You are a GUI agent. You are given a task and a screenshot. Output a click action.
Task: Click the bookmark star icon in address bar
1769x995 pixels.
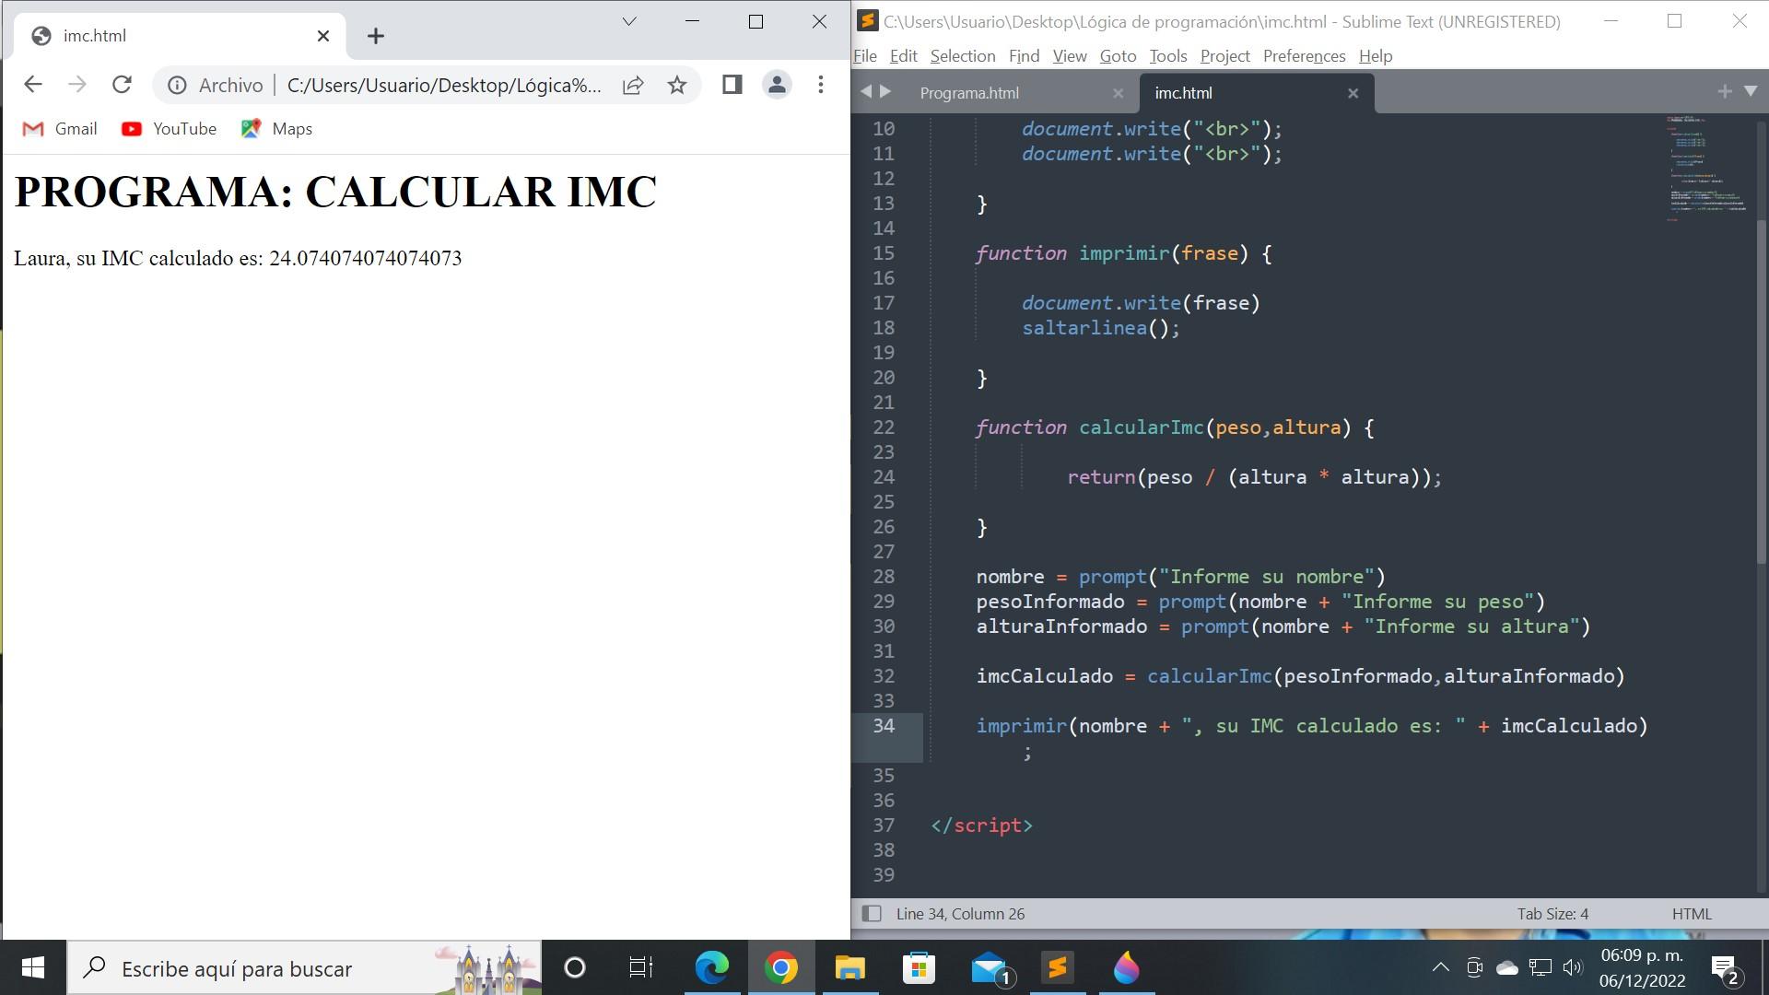[680, 85]
